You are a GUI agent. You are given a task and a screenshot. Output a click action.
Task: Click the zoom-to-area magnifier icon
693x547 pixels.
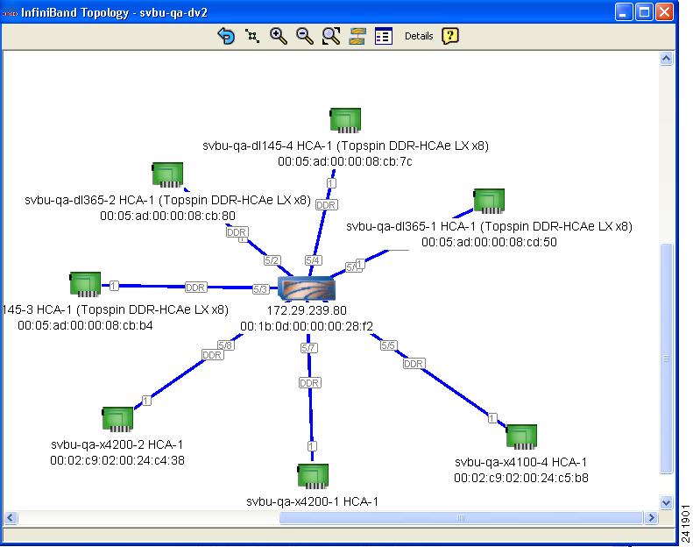[x=331, y=36]
